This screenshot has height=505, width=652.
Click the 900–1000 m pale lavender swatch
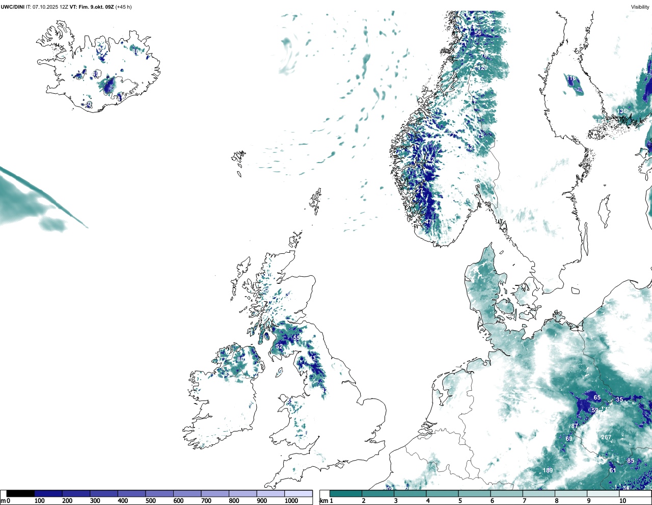pyautogui.click(x=270, y=494)
